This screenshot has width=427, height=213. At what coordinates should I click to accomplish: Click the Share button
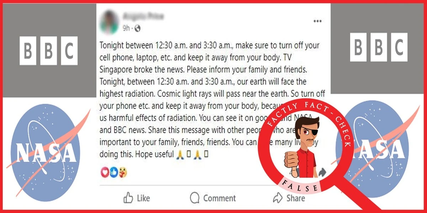(289, 198)
